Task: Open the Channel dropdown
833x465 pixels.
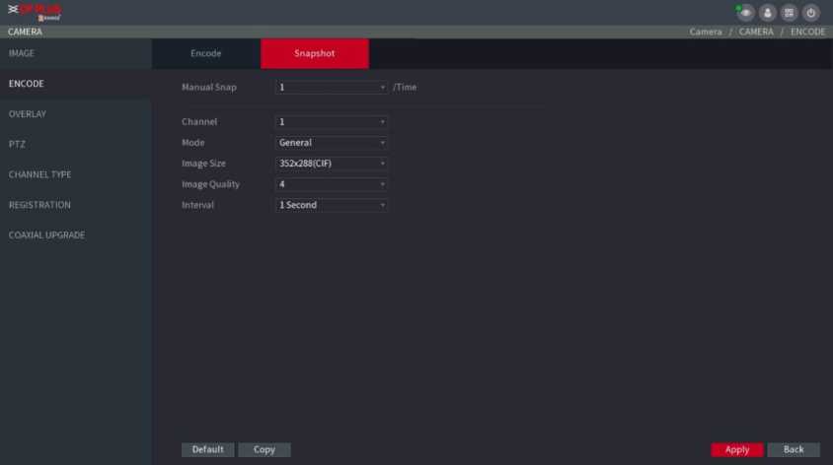Action: 332,122
